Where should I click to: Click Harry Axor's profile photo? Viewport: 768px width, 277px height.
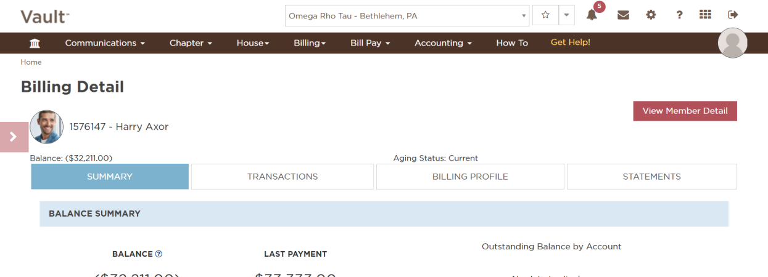pos(46,127)
